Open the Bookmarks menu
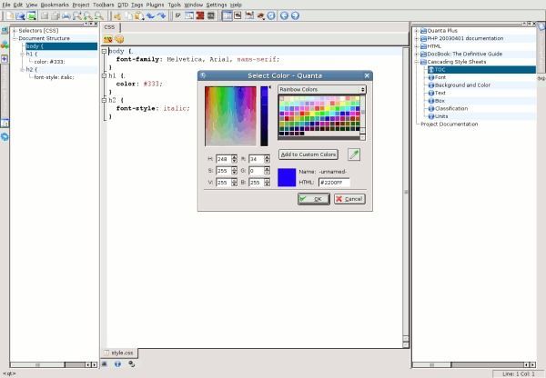Image resolution: width=546 pixels, height=378 pixels. pyautogui.click(x=56, y=5)
